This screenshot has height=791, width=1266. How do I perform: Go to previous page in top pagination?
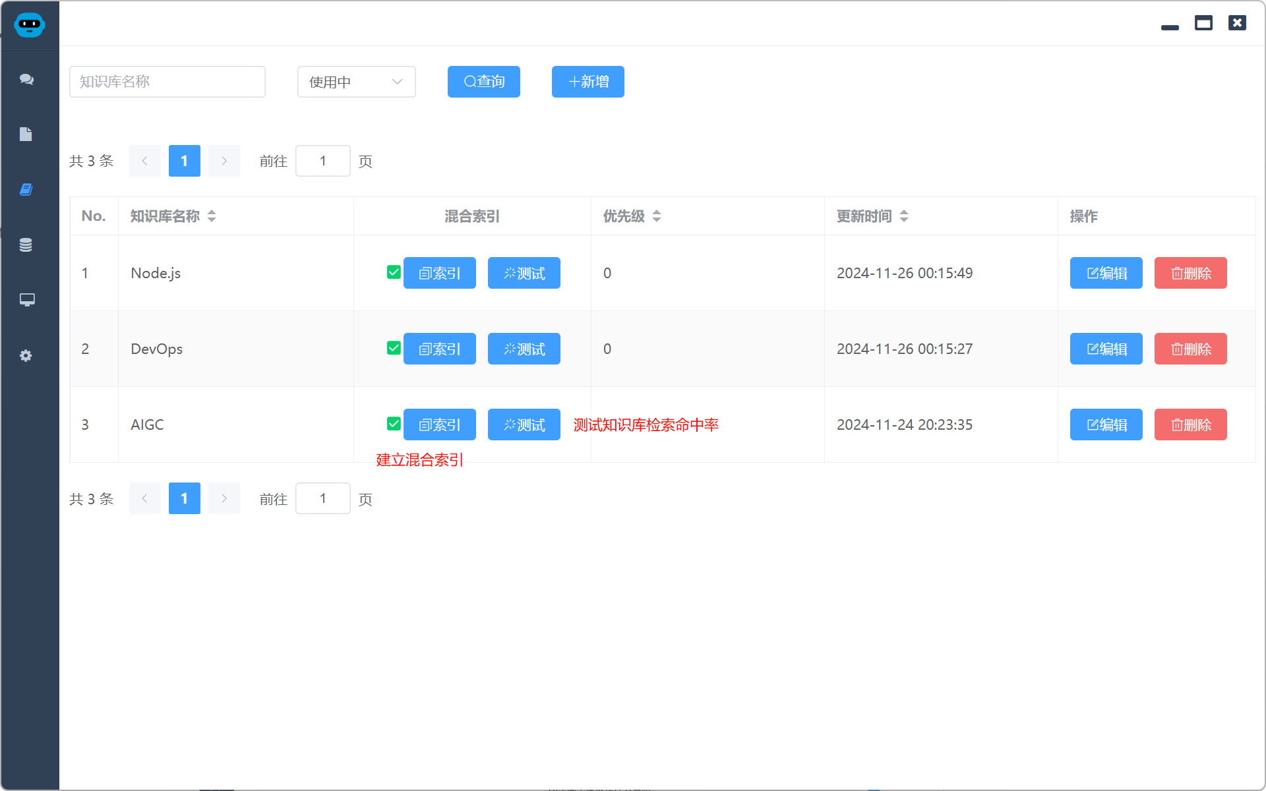point(145,161)
